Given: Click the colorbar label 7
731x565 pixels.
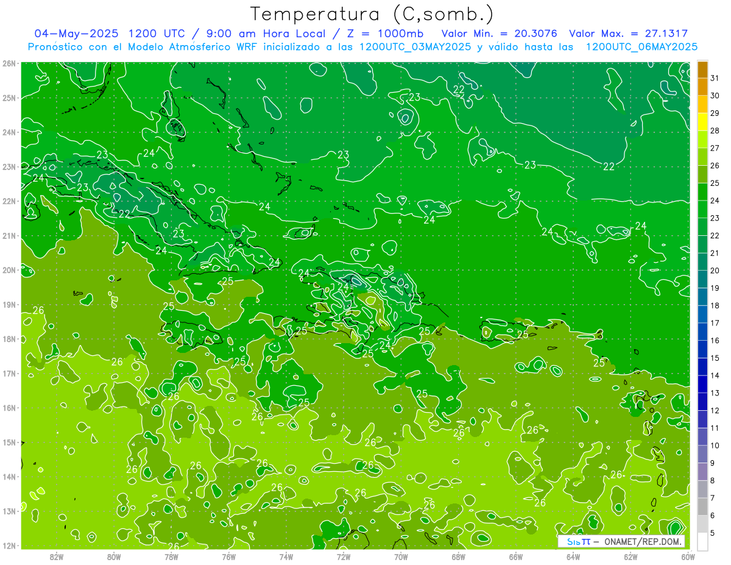Looking at the screenshot, I should (x=713, y=498).
